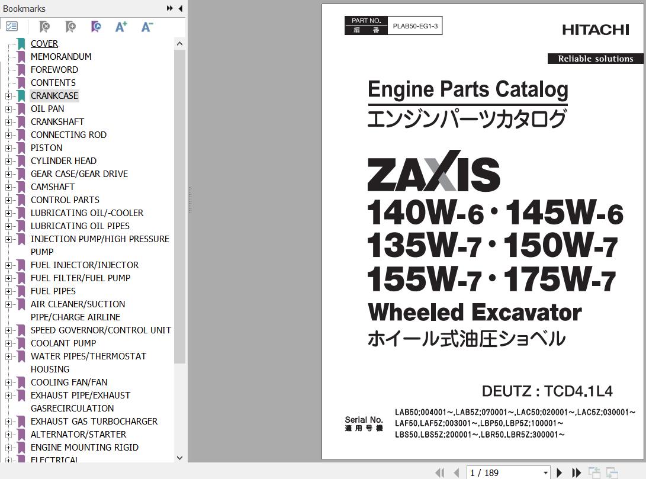Click the bookmark icon beside OIL PAN

[21, 109]
